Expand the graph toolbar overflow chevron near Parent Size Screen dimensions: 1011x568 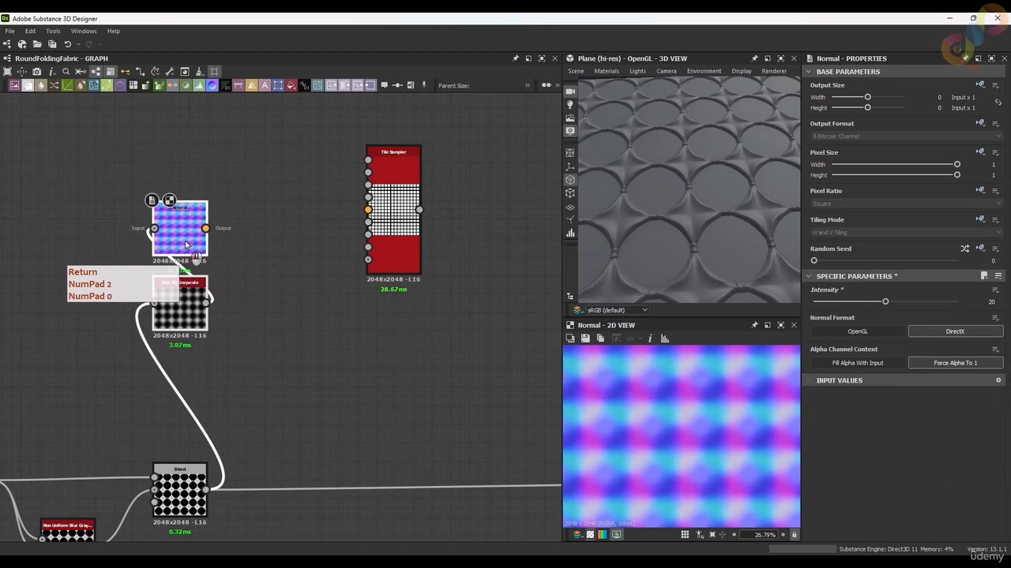coord(528,85)
